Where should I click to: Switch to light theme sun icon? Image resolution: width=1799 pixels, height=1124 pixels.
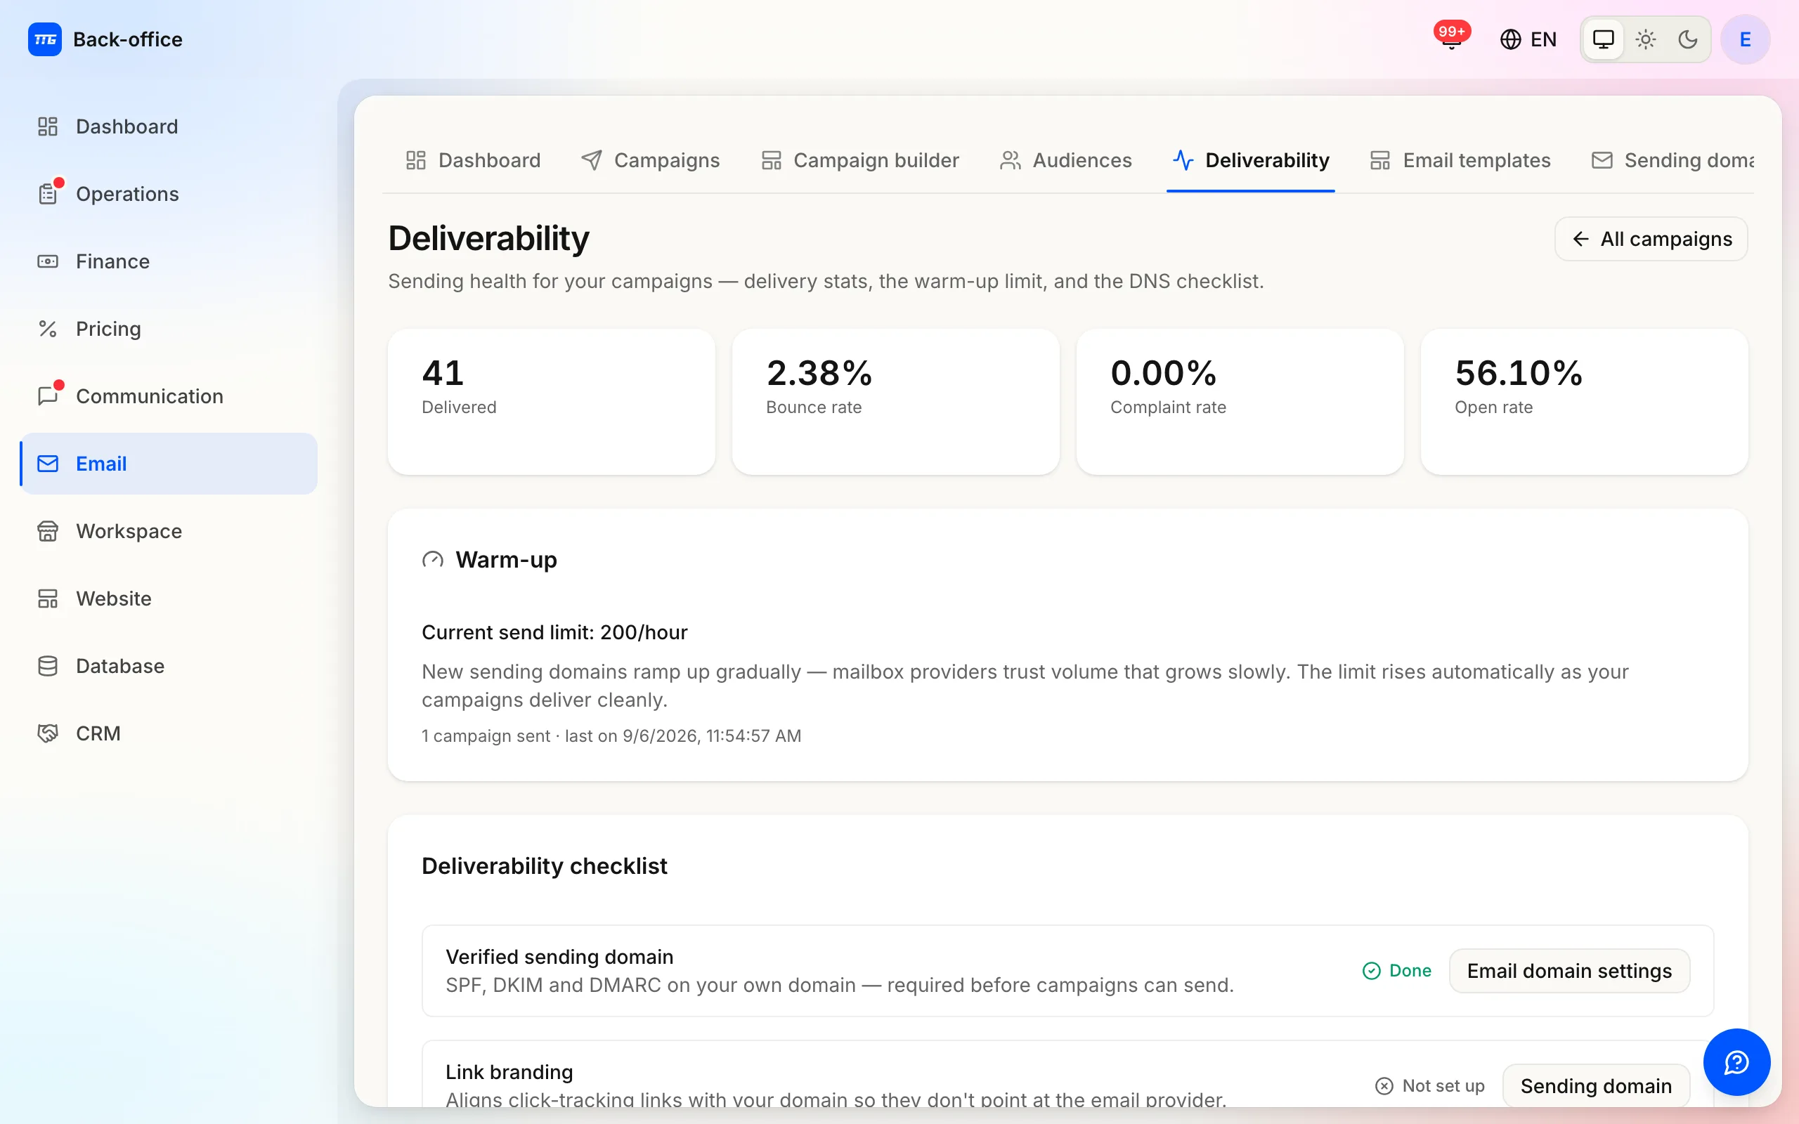pos(1646,39)
